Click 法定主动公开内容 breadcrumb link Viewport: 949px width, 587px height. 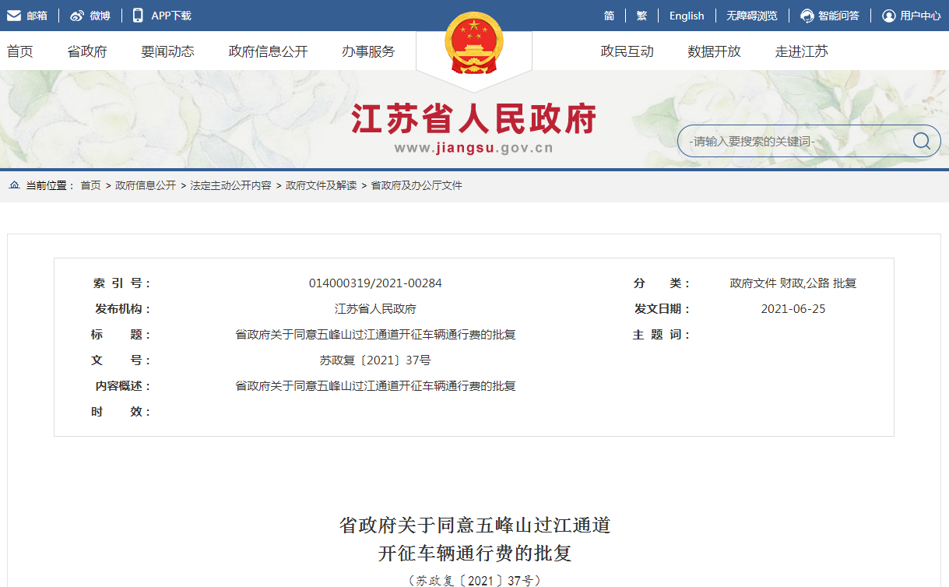point(231,185)
